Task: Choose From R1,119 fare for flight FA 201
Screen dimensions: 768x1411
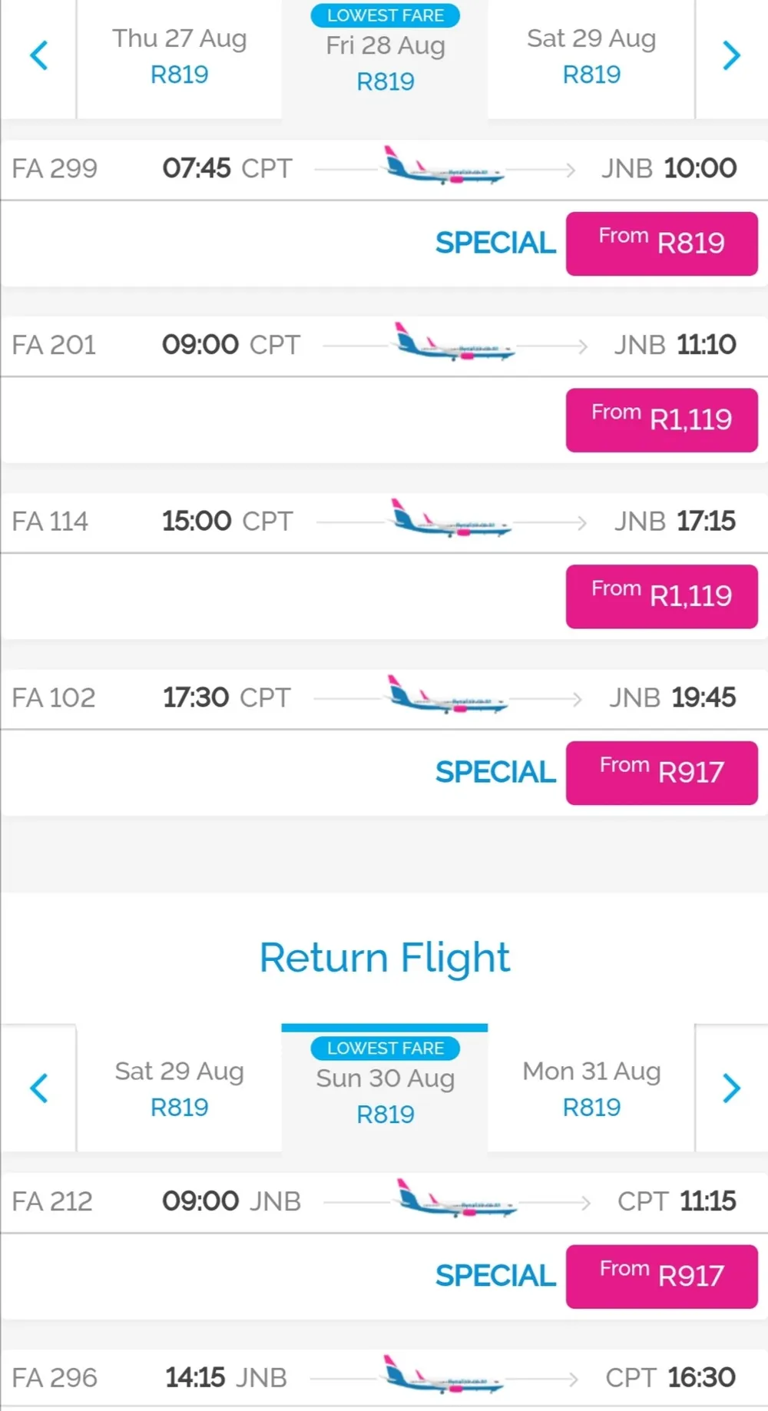Action: coord(661,420)
